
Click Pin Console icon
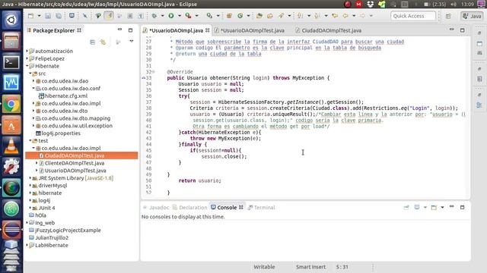click(x=406, y=207)
